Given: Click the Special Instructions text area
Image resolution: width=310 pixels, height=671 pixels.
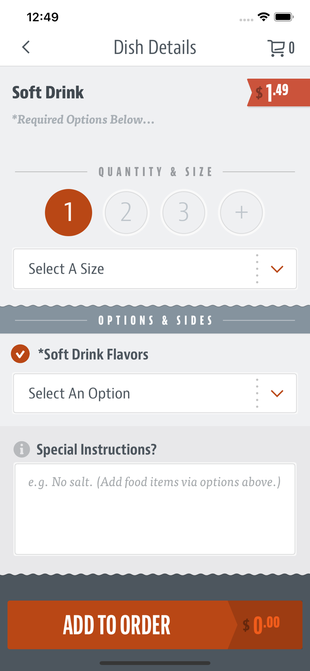Looking at the screenshot, I should tap(155, 509).
